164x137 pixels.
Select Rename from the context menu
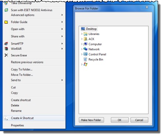16,111
